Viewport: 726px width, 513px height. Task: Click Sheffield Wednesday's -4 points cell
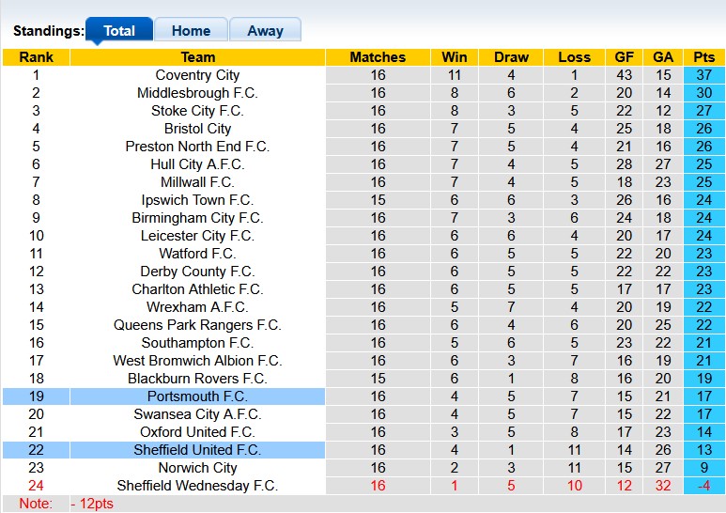[x=703, y=486]
